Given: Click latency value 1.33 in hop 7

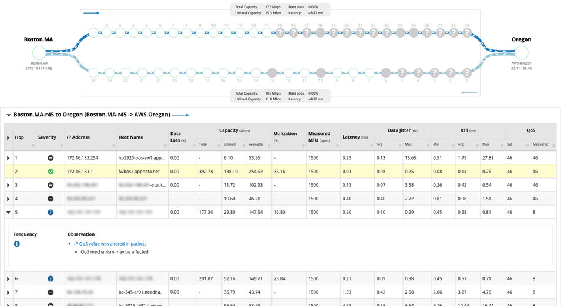Looking at the screenshot, I should pyautogui.click(x=347, y=292).
